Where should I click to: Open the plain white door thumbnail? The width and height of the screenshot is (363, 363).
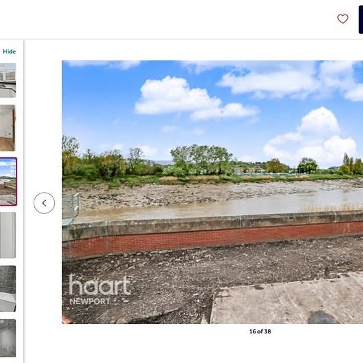point(8,235)
